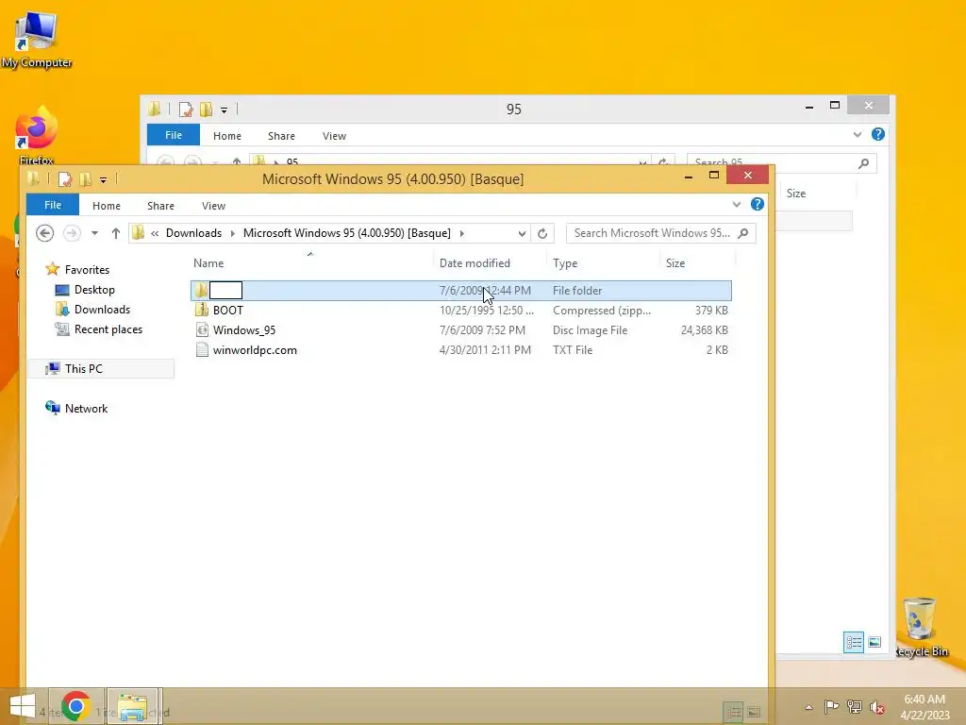Expand Downloads breadcrumb arrow in address bar

[x=233, y=233]
